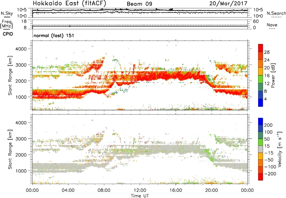Image resolution: width=286 pixels, height=198 pixels.
Task: Pick the red bottom segment of the velocity color bar
Action: (x=261, y=177)
